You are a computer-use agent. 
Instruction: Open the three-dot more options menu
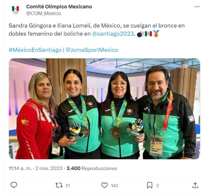[x=197, y=7]
